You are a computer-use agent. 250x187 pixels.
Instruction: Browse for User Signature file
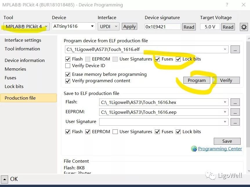[235, 122]
